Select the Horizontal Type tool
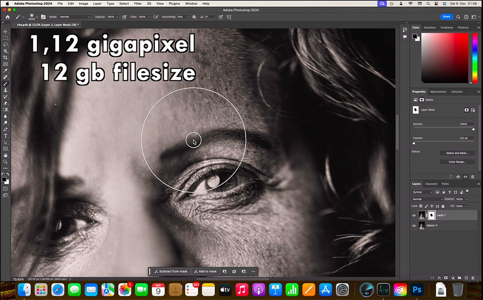Screen dimensions: 483x300 point(6,136)
